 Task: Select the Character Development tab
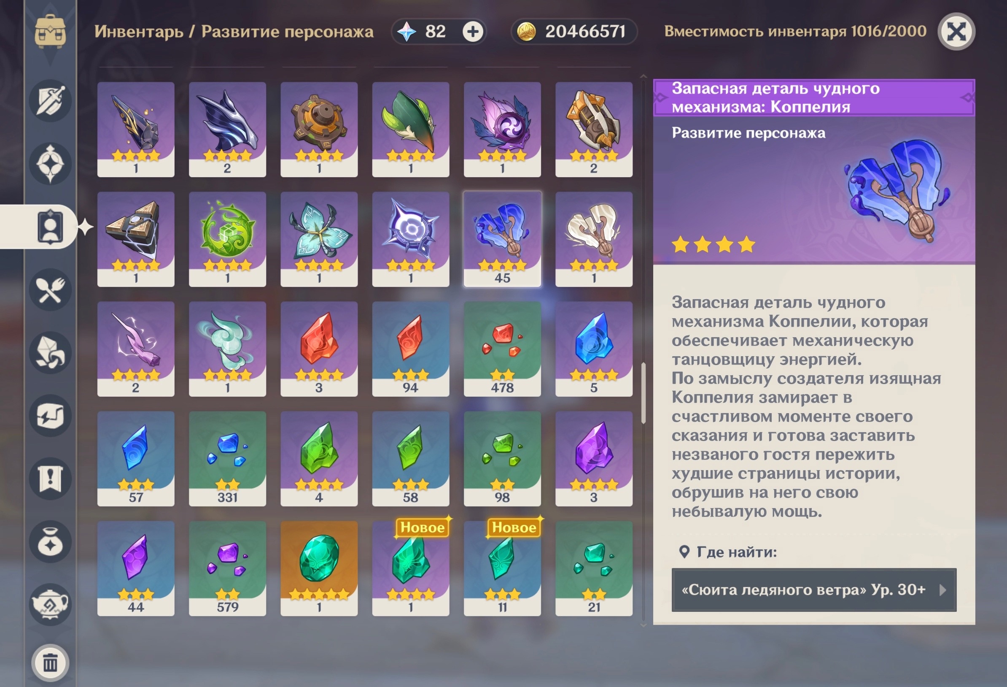[x=50, y=226]
